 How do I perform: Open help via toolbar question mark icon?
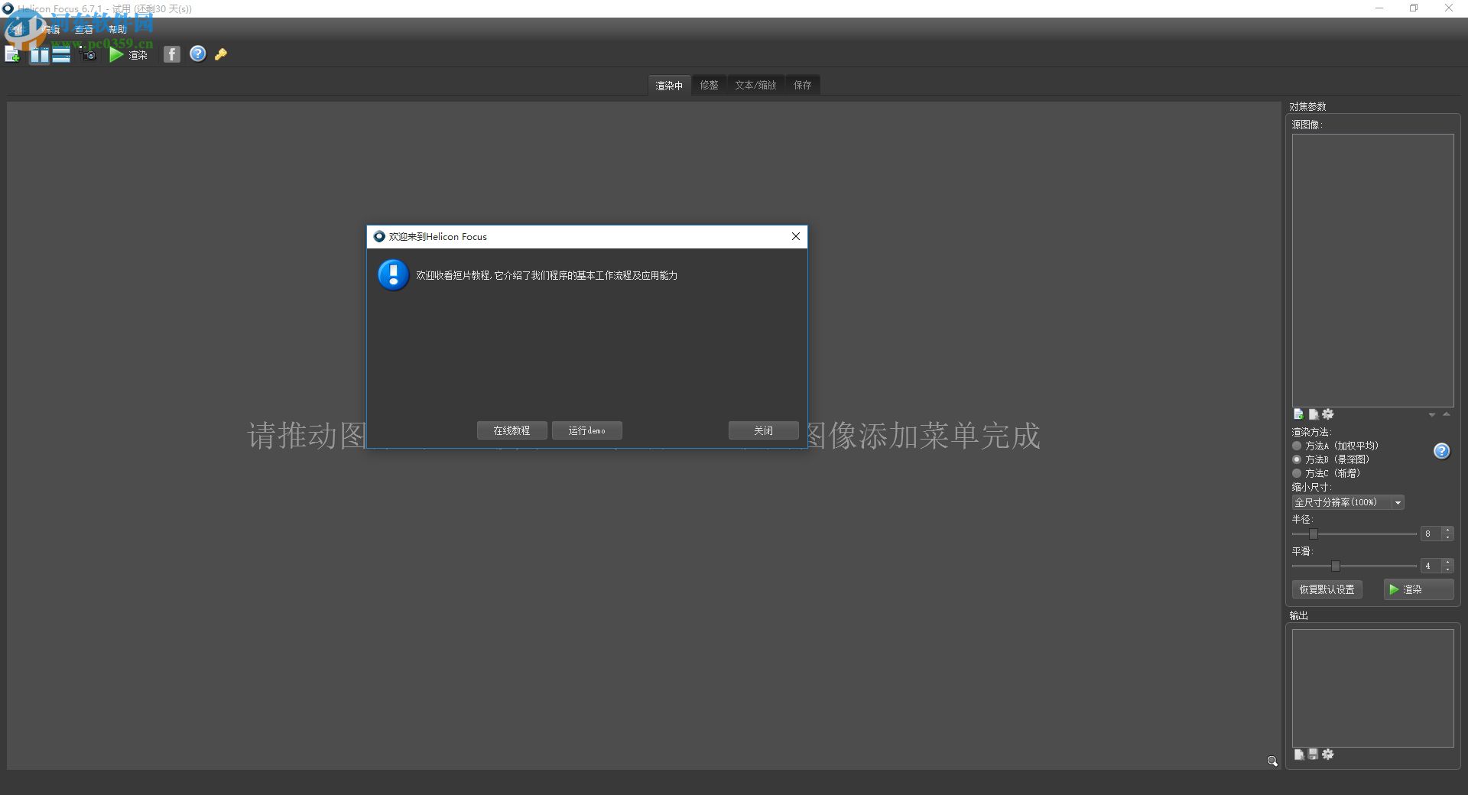point(198,54)
